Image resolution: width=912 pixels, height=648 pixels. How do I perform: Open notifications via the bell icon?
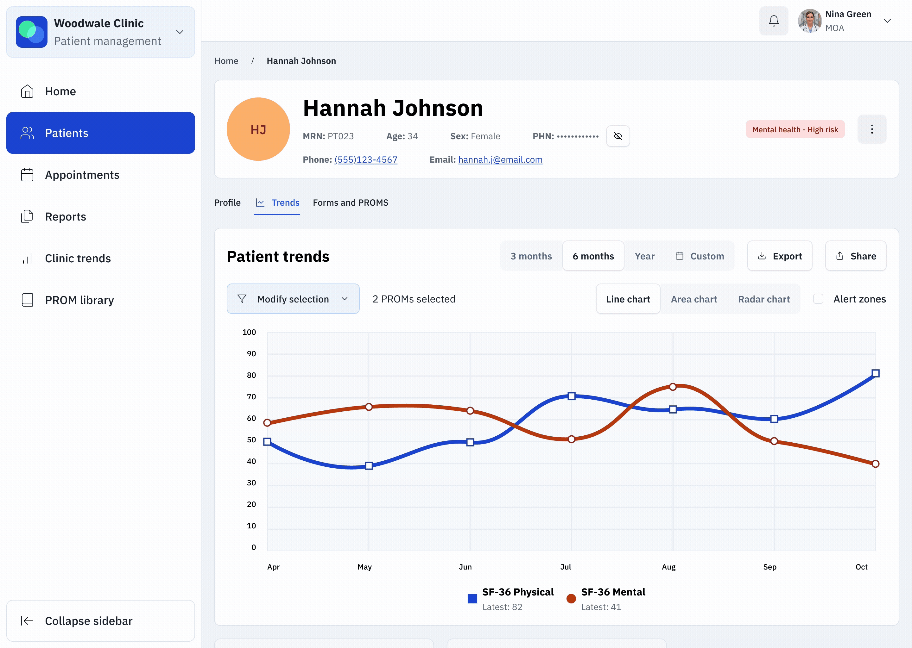773,21
